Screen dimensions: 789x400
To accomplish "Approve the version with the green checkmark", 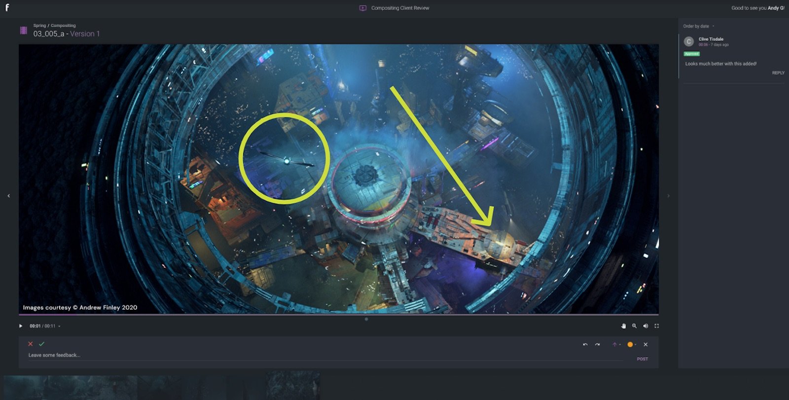I will point(41,344).
